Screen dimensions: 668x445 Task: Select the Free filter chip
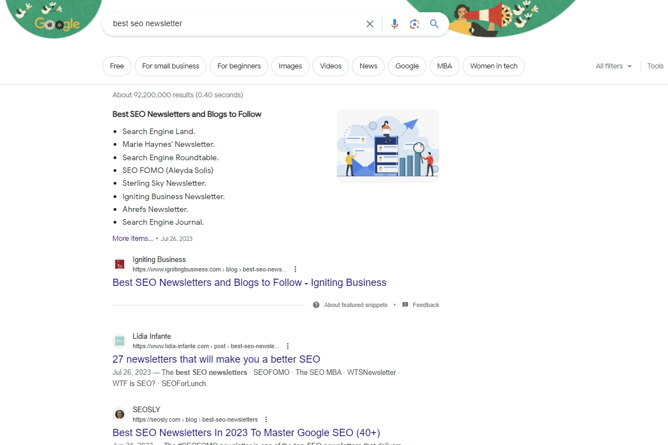tap(117, 66)
